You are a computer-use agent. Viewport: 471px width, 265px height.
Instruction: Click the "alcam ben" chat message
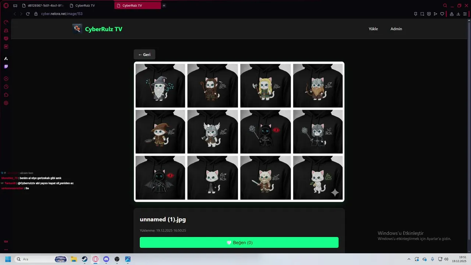pos(26,173)
